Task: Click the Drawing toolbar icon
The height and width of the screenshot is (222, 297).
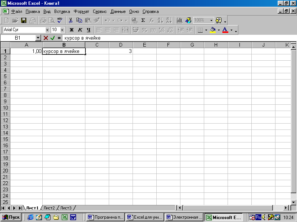Action: 188,20
